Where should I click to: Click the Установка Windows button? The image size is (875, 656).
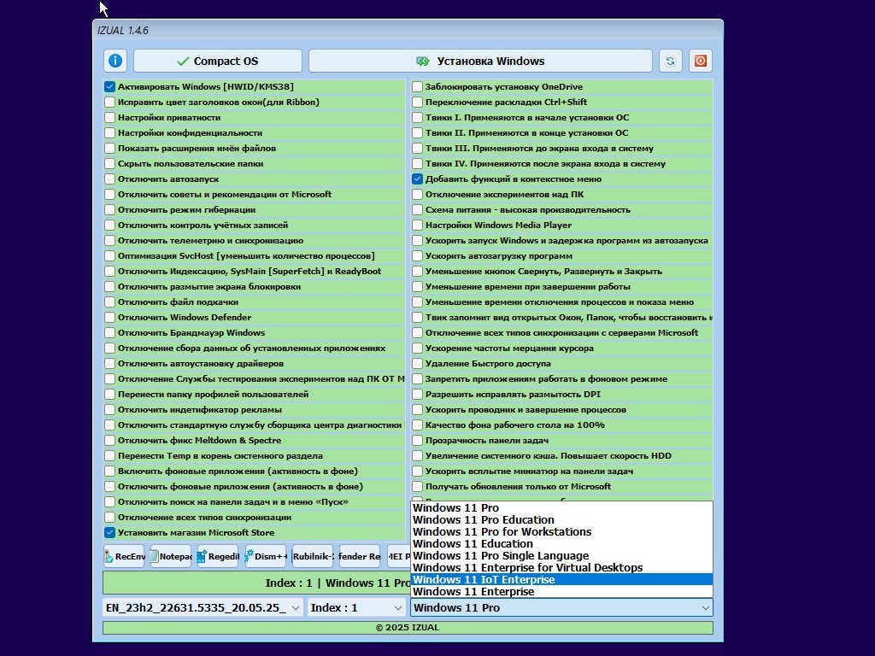coord(480,61)
